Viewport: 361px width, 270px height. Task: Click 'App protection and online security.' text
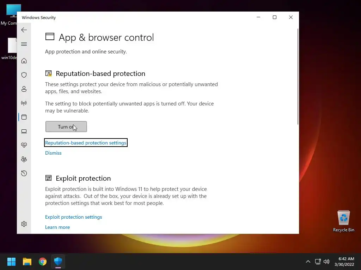86,51
